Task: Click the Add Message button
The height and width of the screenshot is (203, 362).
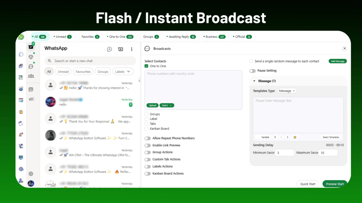Action: point(338,61)
